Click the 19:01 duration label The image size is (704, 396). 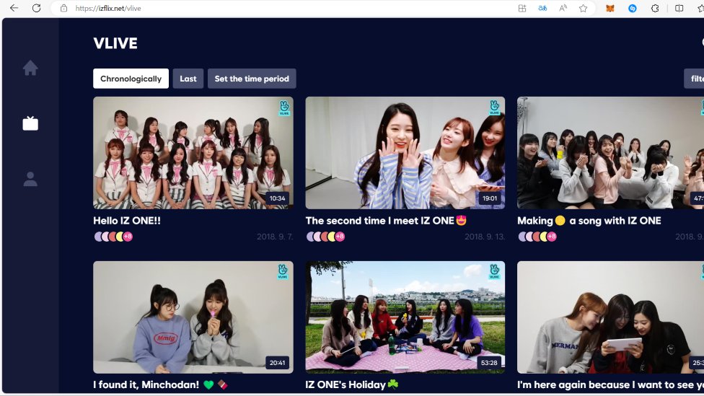click(490, 198)
